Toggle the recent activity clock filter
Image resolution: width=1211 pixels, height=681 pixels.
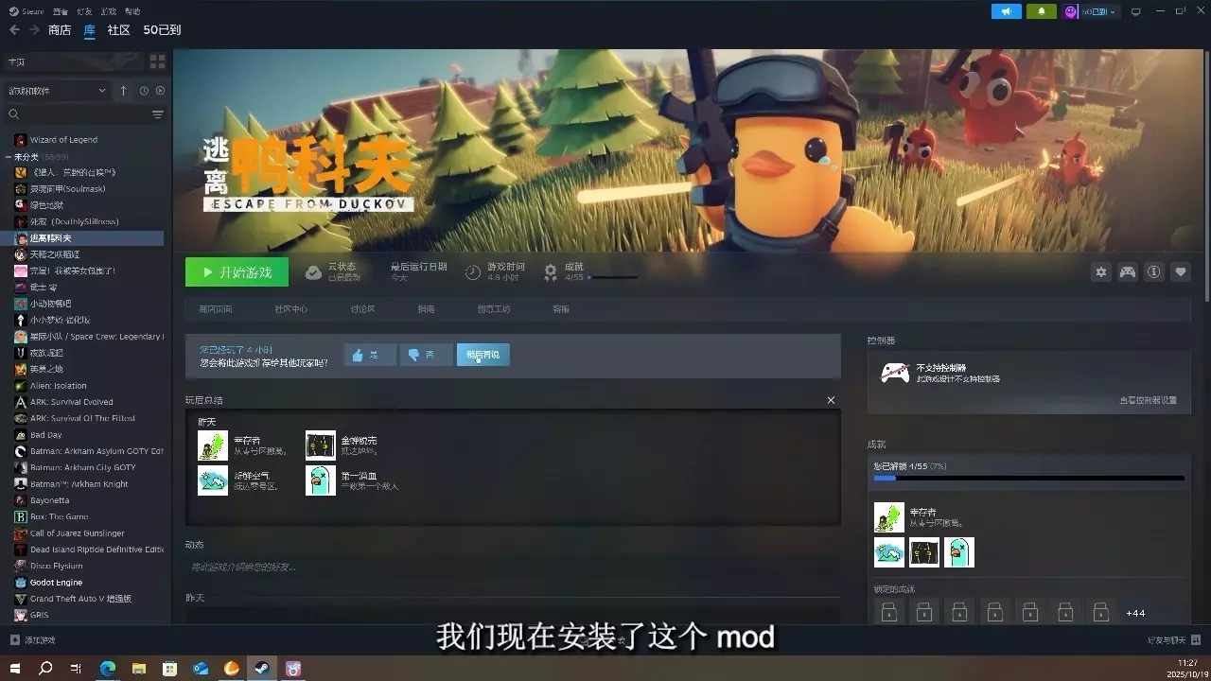[x=144, y=91]
